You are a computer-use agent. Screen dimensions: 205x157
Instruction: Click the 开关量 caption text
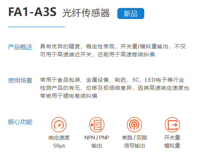(x=172, y=138)
